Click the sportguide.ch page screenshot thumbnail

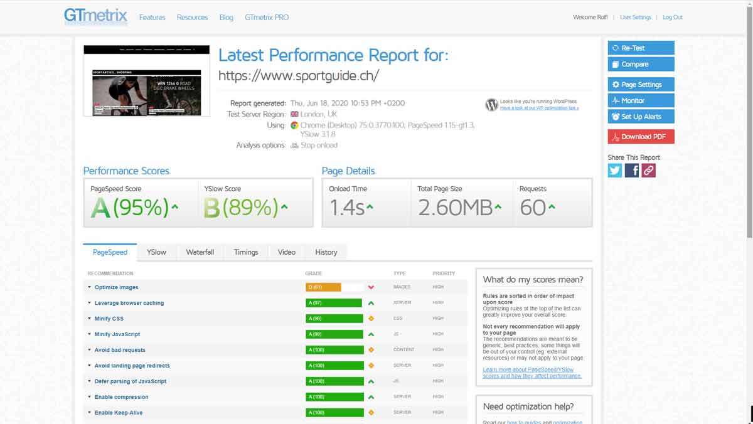pyautogui.click(x=147, y=80)
